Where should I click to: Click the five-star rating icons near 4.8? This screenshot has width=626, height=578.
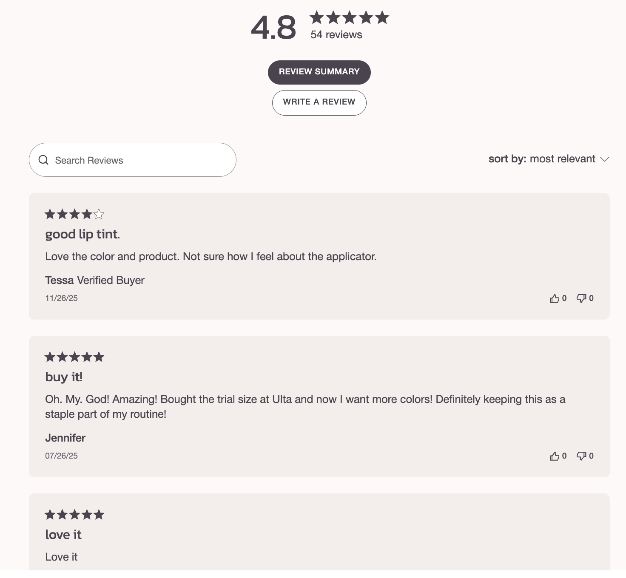pyautogui.click(x=348, y=18)
